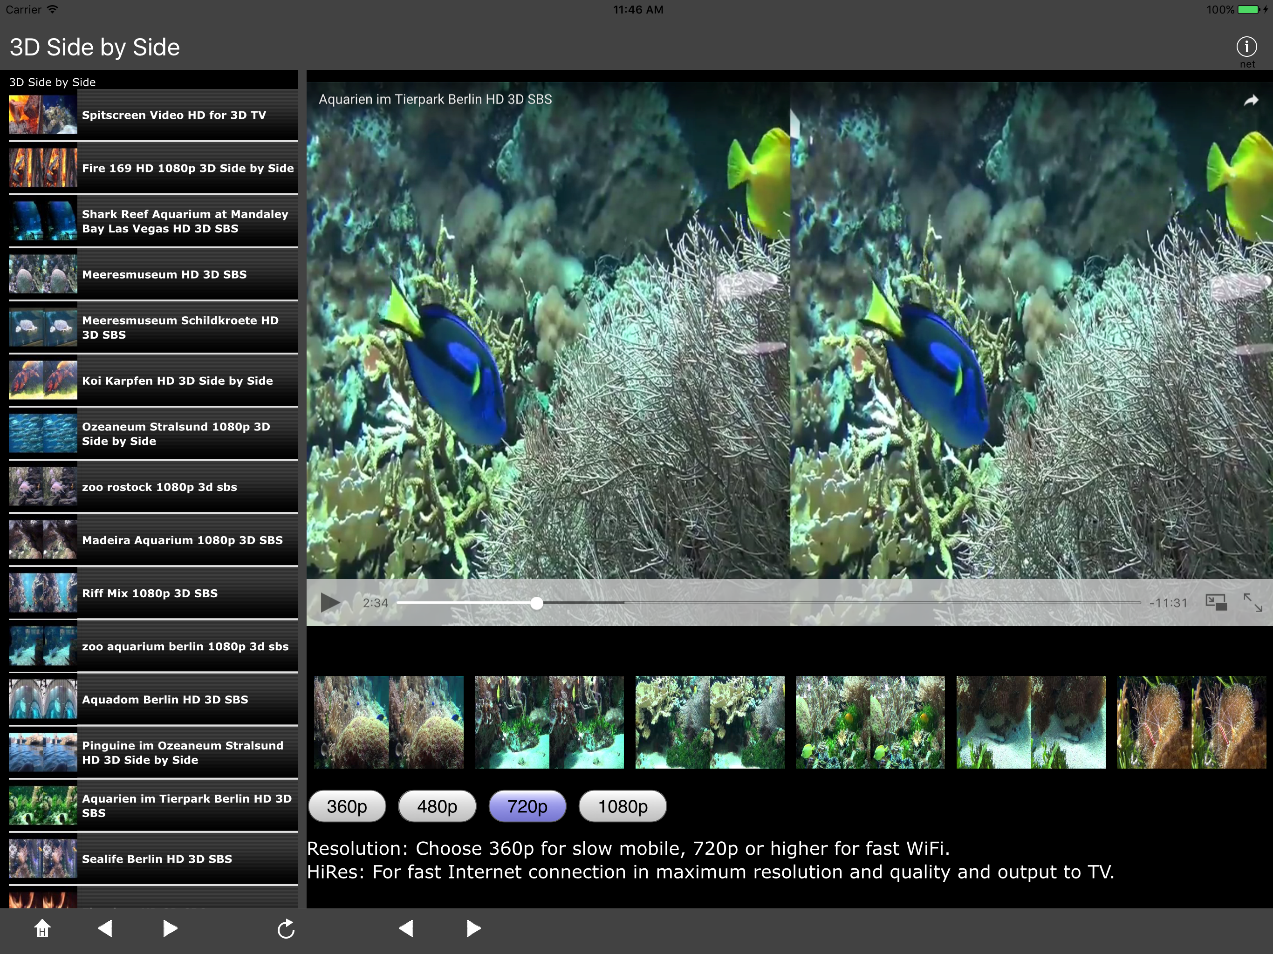The image size is (1273, 954).
Task: Select the highlighted 720p resolution
Action: (527, 806)
